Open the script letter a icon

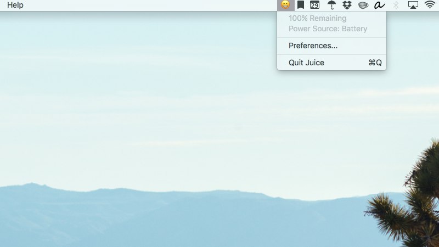point(379,5)
